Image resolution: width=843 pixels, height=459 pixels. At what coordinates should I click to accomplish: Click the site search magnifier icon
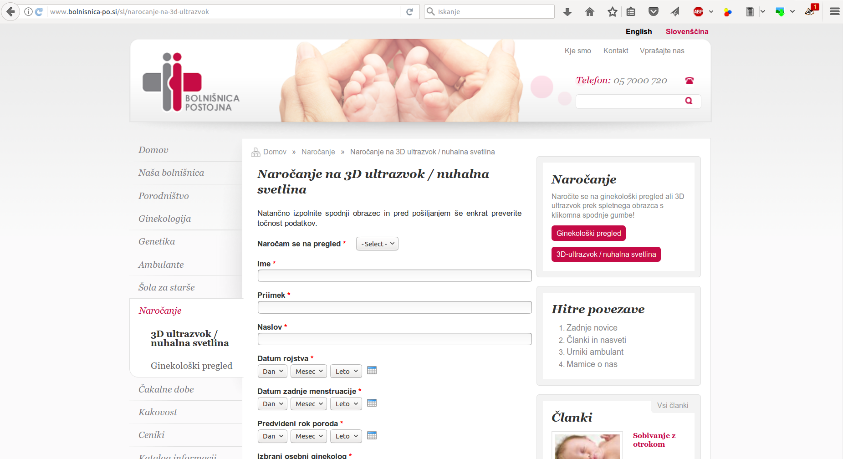click(689, 101)
